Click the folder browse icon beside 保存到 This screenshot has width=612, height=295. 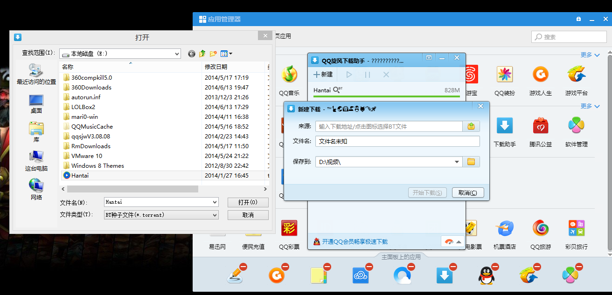471,162
